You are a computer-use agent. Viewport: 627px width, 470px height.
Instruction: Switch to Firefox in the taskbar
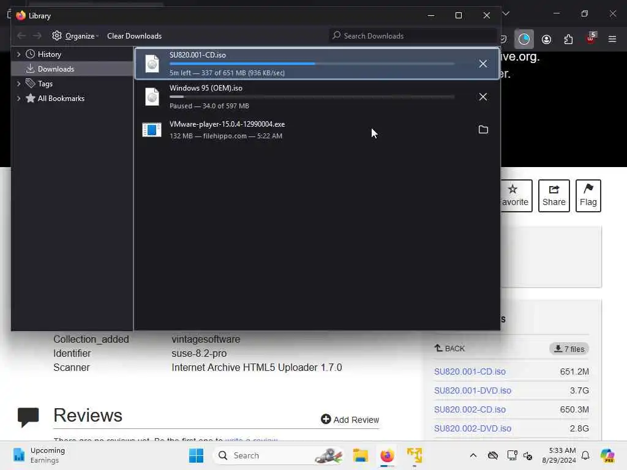(387, 455)
